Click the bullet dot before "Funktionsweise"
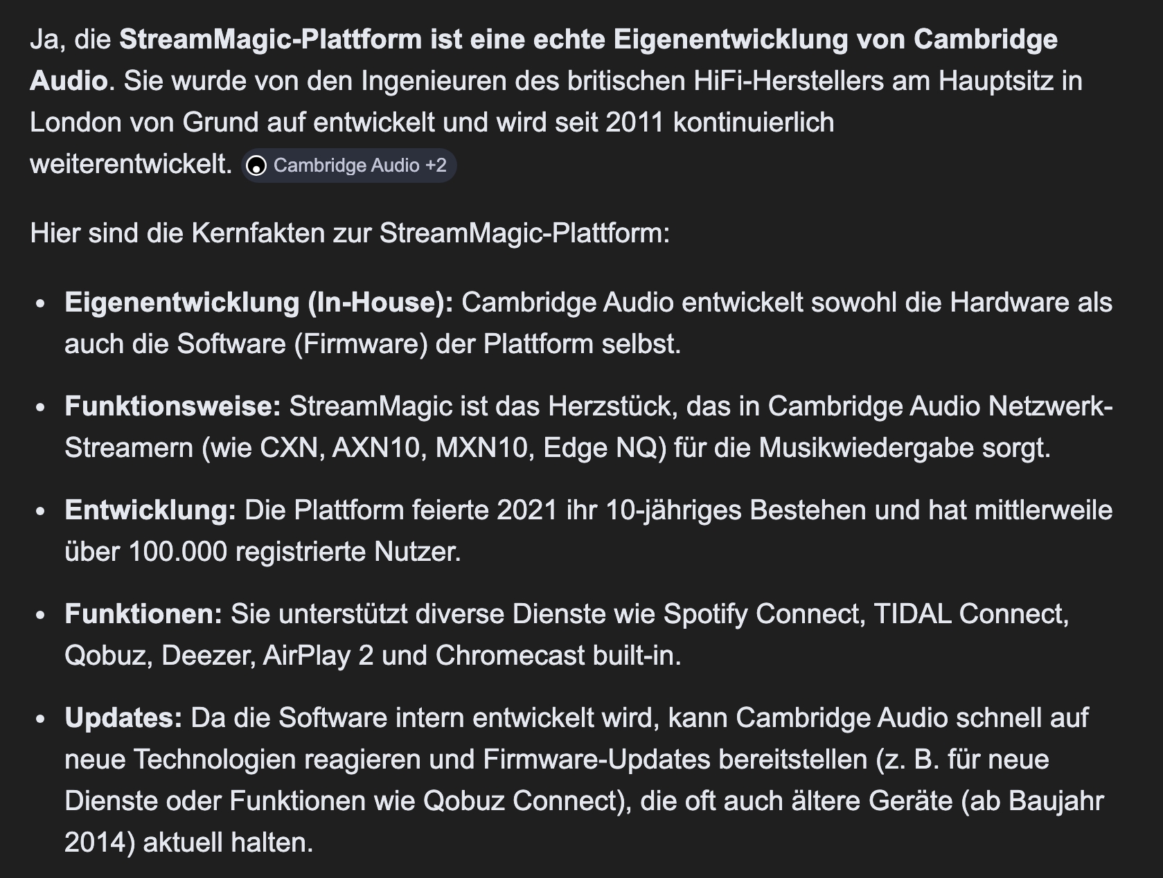 (x=41, y=407)
